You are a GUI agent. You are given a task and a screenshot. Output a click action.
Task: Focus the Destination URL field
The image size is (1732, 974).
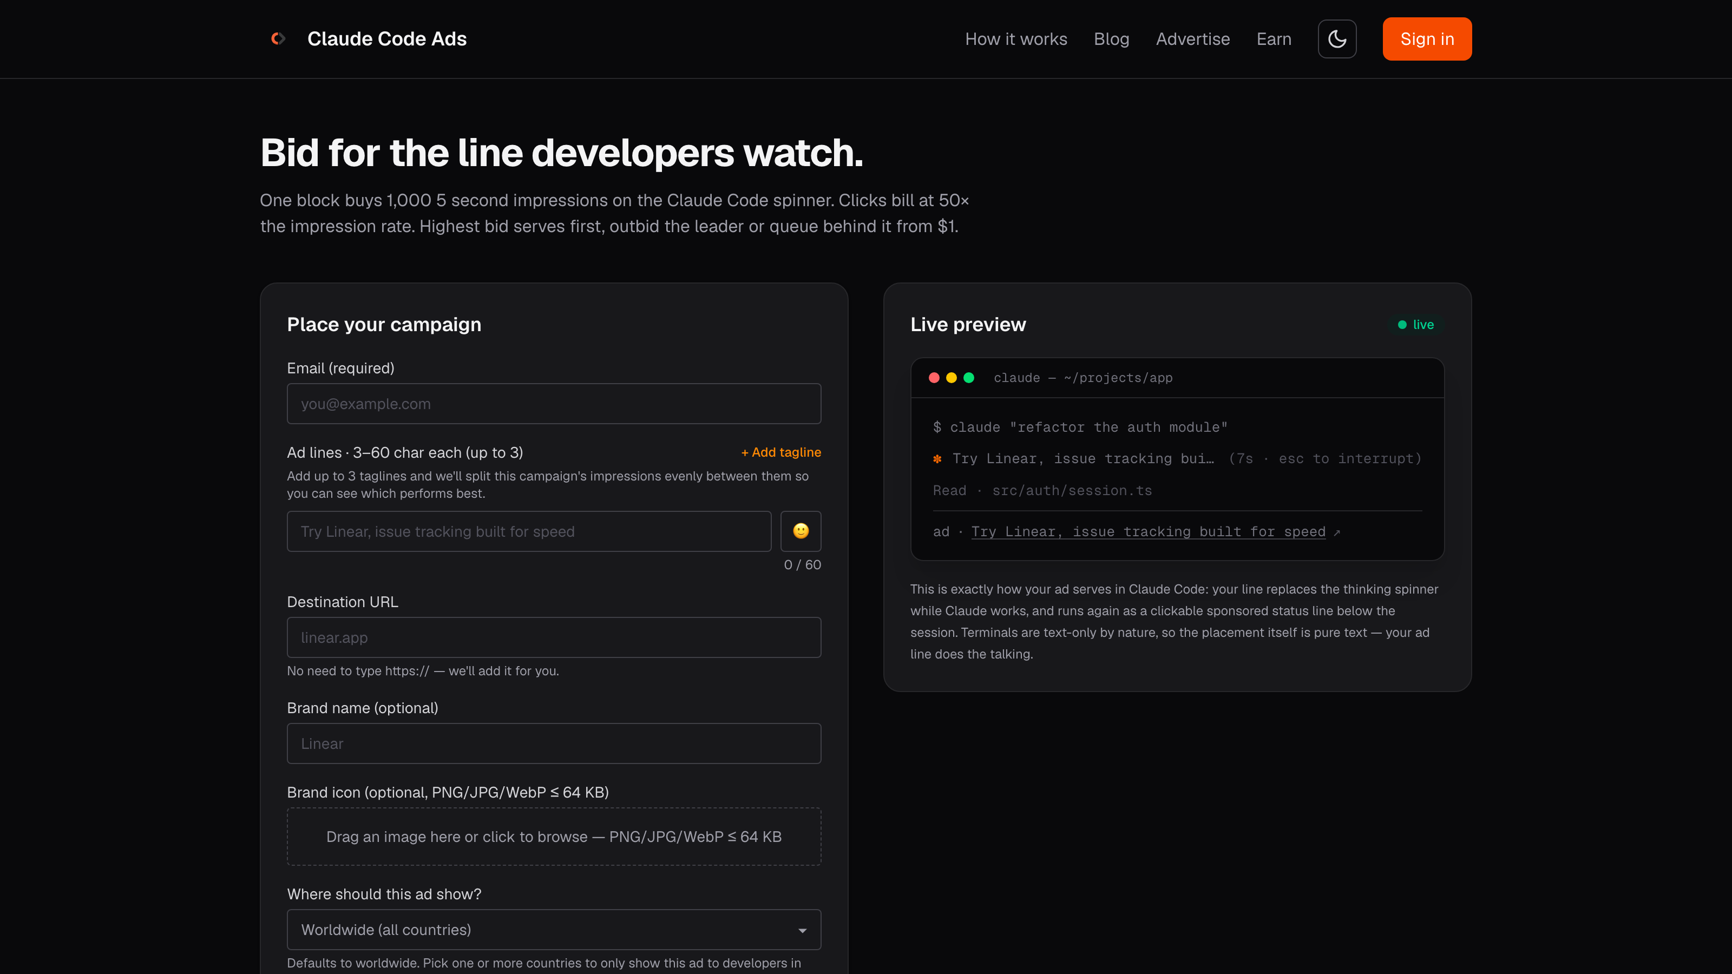click(554, 637)
